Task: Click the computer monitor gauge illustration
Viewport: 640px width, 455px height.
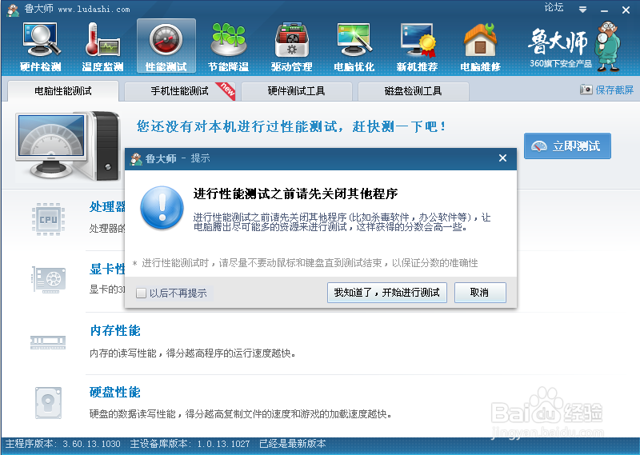Action: 69,146
